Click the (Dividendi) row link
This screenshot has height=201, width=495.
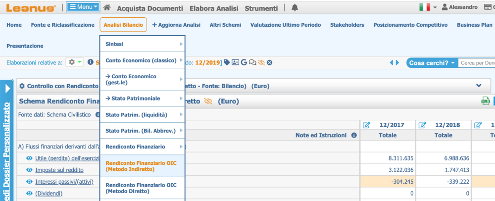49,193
